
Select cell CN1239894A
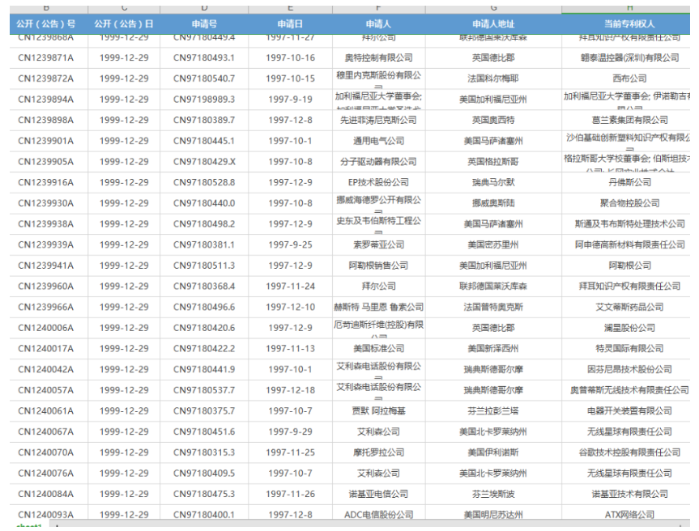coord(46,100)
